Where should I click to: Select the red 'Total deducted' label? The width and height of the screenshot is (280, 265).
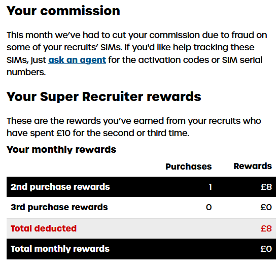tap(44, 228)
